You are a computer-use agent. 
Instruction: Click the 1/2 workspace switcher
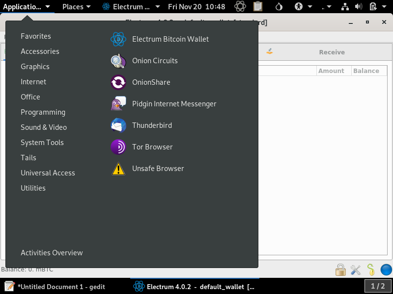coord(378,286)
